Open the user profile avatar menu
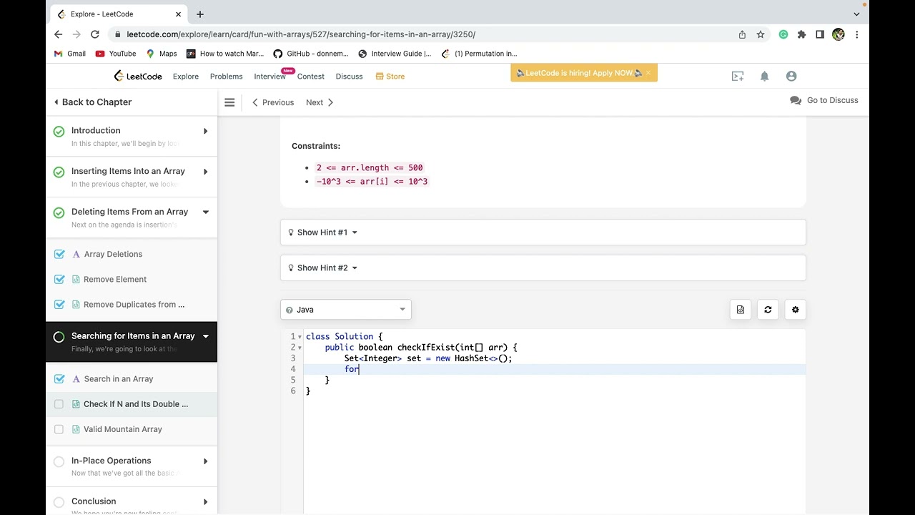This screenshot has height=515, width=915. tap(791, 77)
